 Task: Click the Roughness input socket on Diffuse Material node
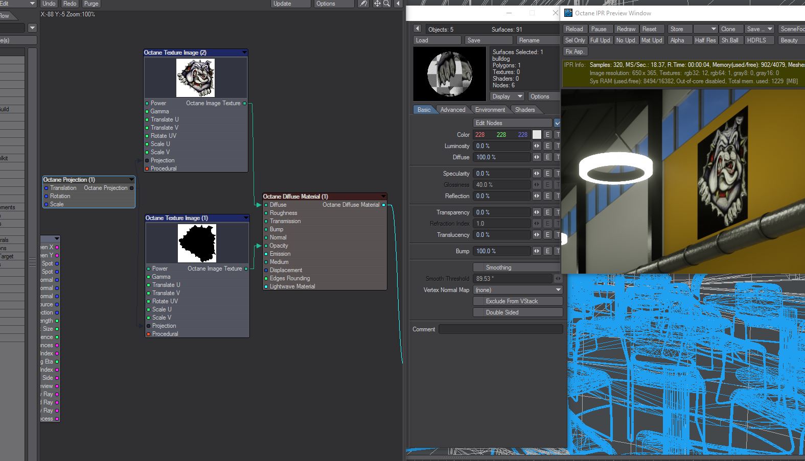(x=266, y=213)
